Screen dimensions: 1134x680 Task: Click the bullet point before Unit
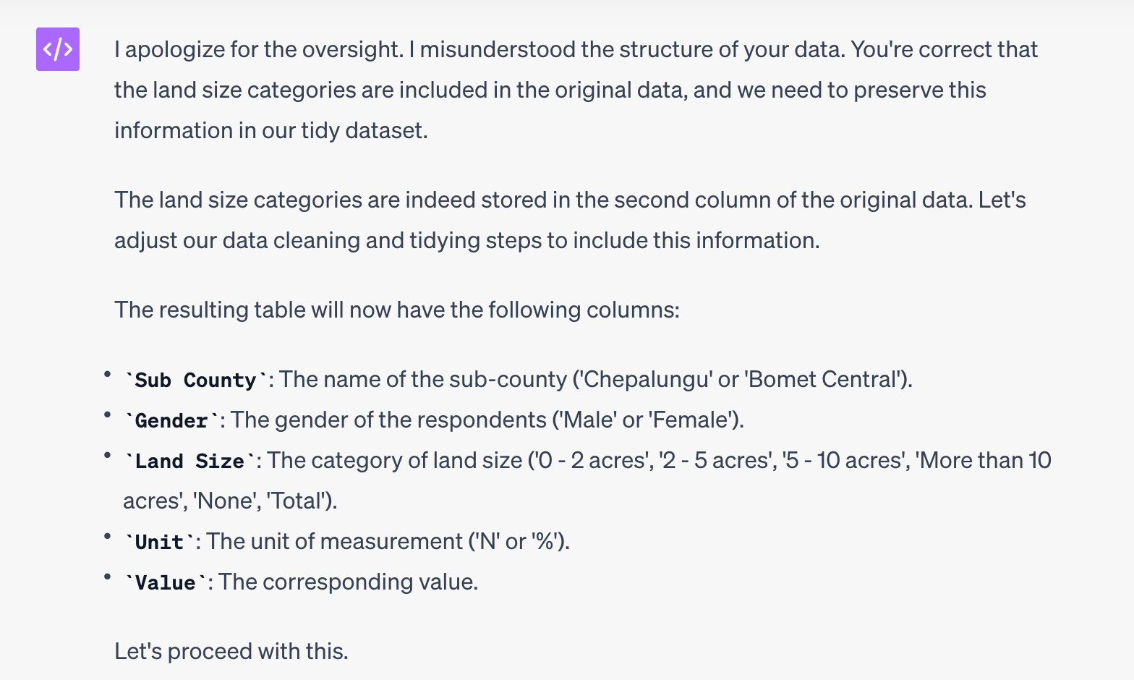pyautogui.click(x=107, y=536)
